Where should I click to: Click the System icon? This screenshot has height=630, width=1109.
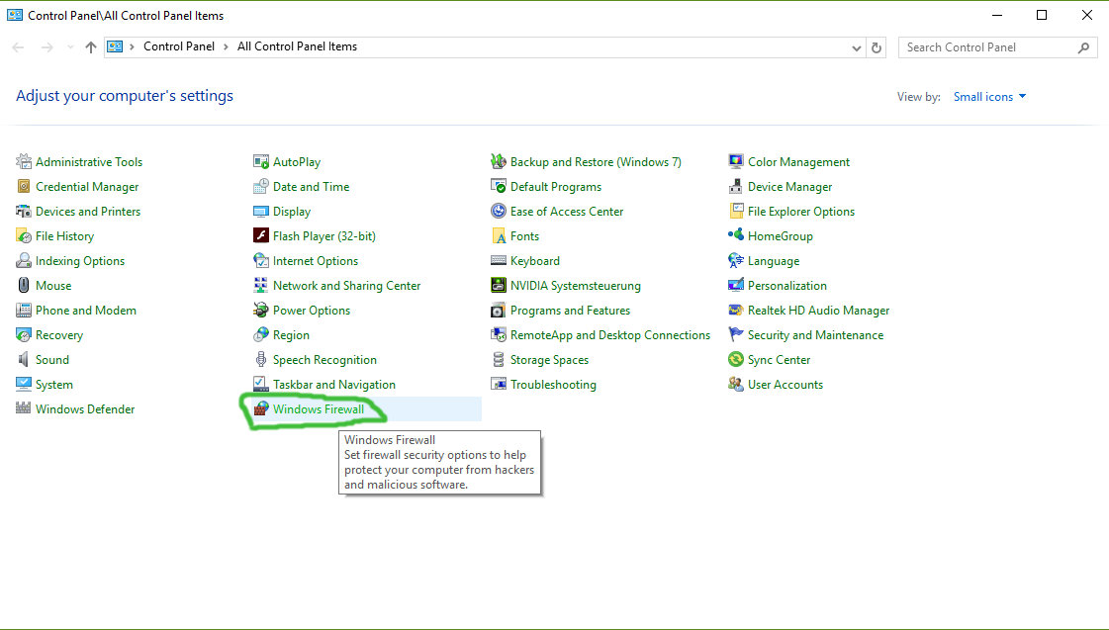[x=24, y=385]
